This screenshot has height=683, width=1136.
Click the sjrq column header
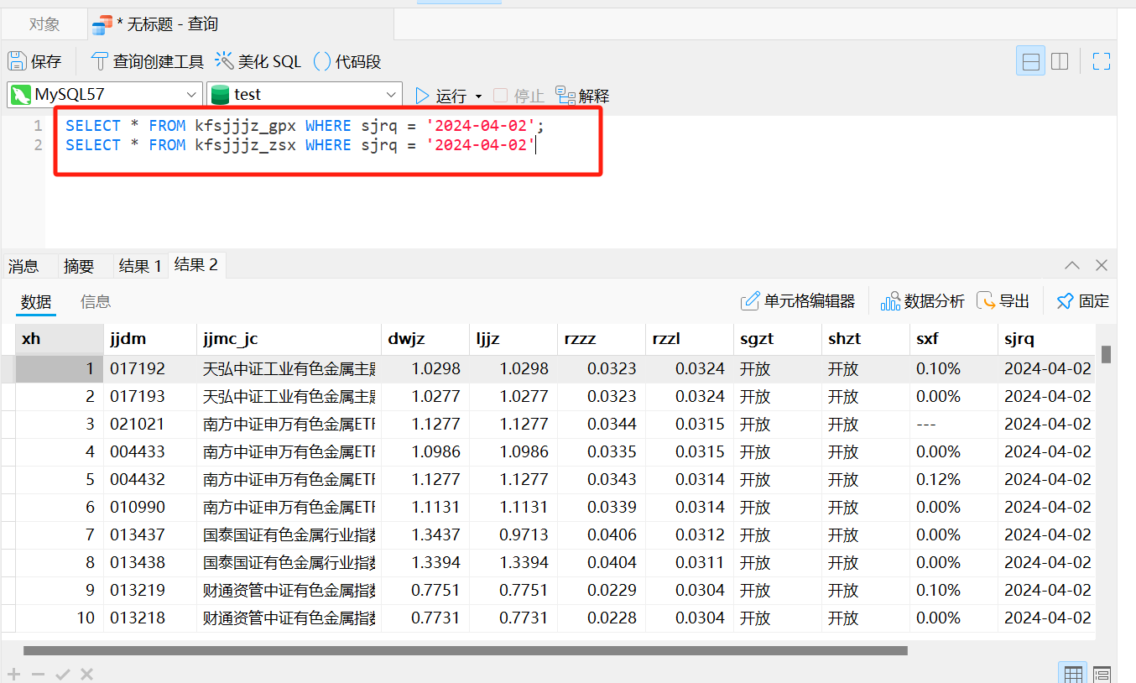(1046, 339)
